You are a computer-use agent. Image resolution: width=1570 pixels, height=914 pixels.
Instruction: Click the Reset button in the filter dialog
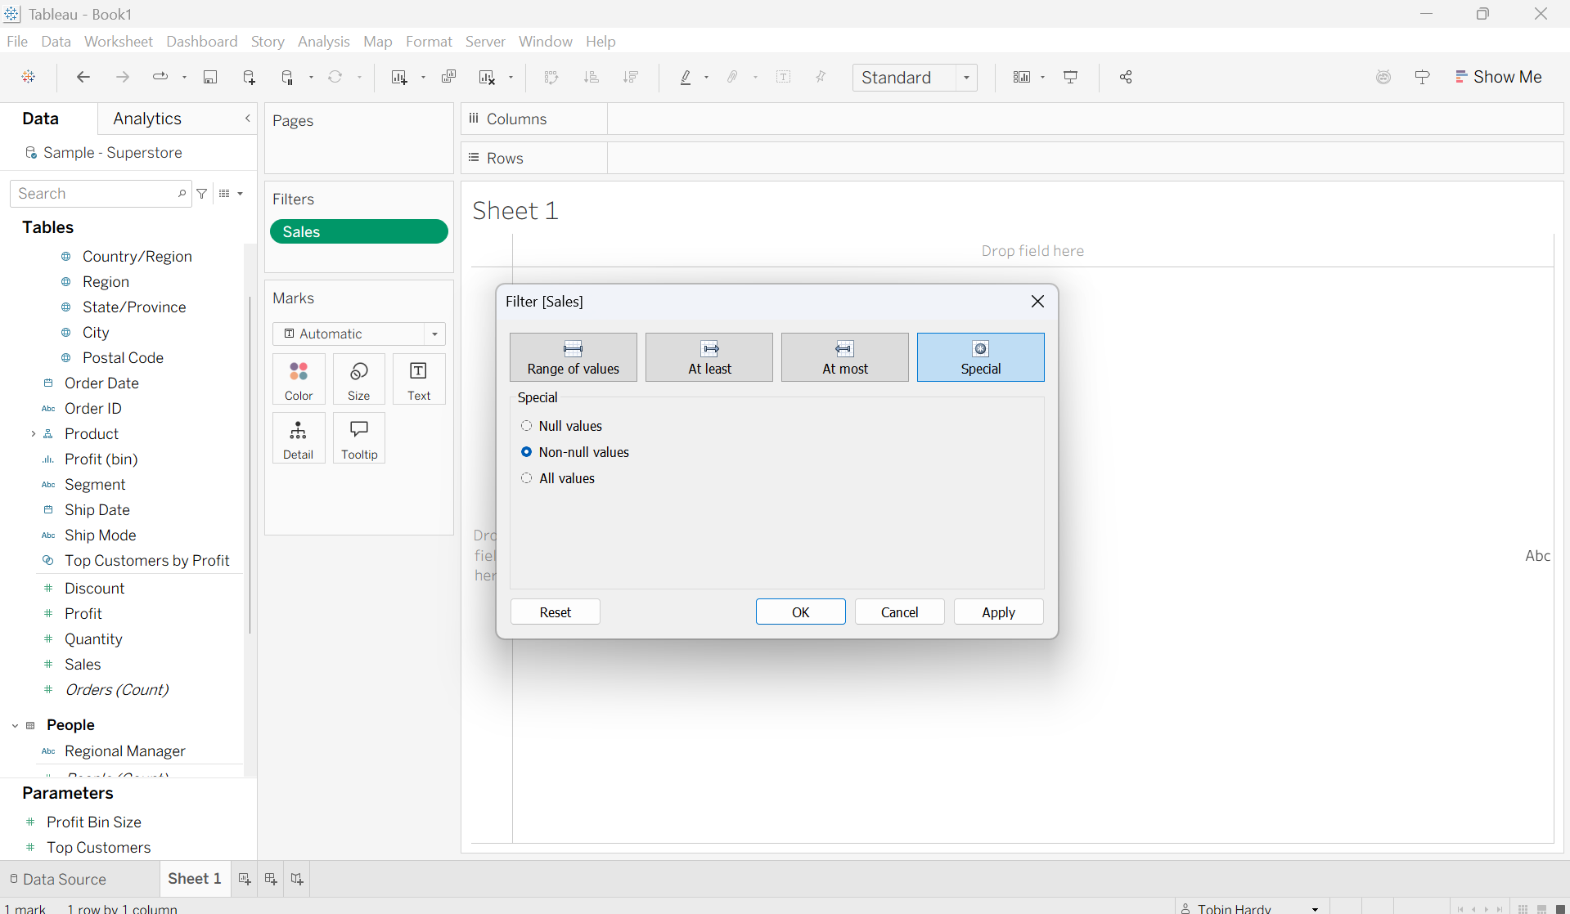pos(556,612)
